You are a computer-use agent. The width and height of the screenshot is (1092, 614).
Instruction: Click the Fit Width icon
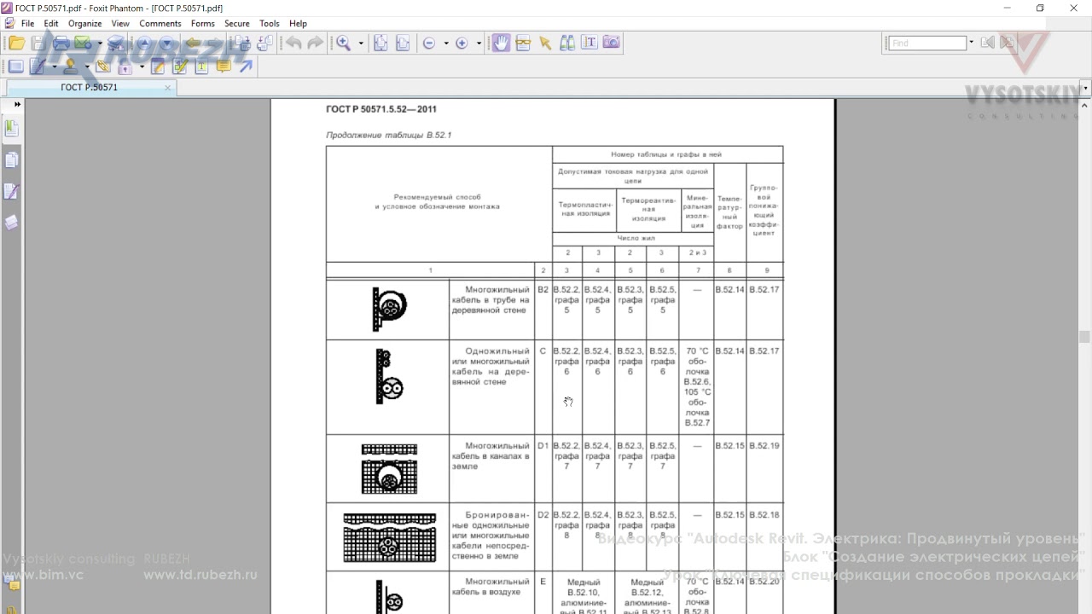tap(403, 43)
